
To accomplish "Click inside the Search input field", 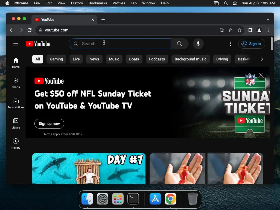I will pyautogui.click(x=120, y=44).
